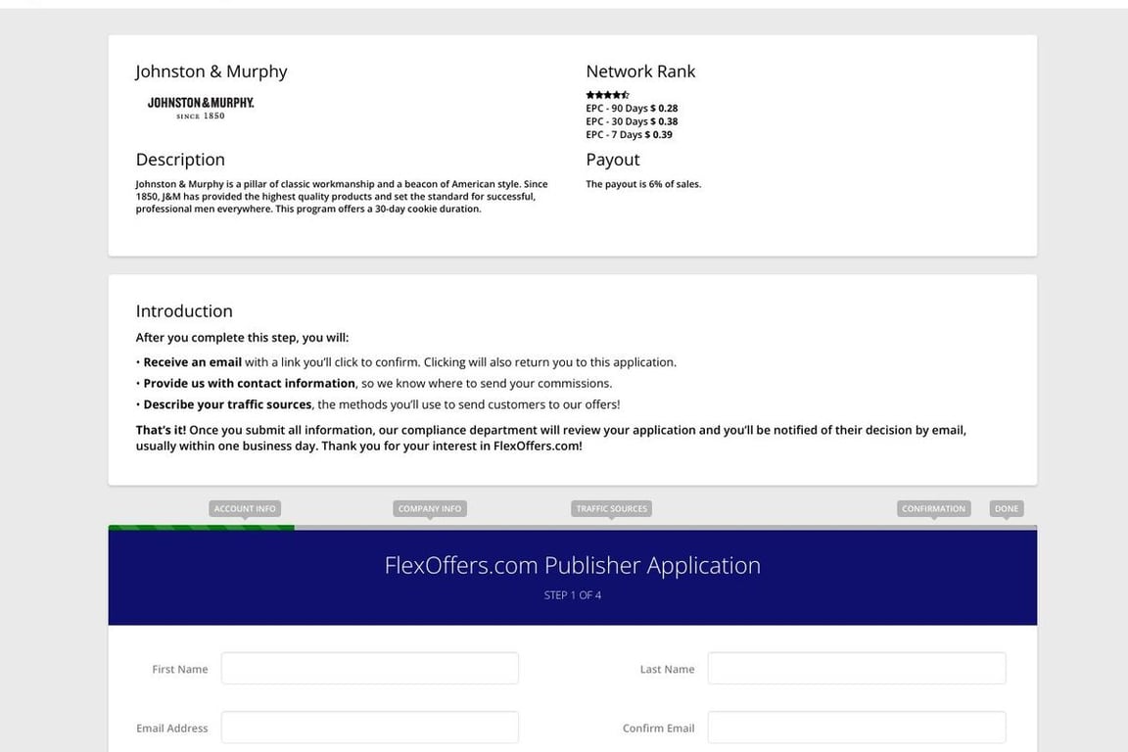This screenshot has height=752, width=1128.
Task: Click the FlexOffers.com Publisher Application heading
Action: click(x=572, y=566)
